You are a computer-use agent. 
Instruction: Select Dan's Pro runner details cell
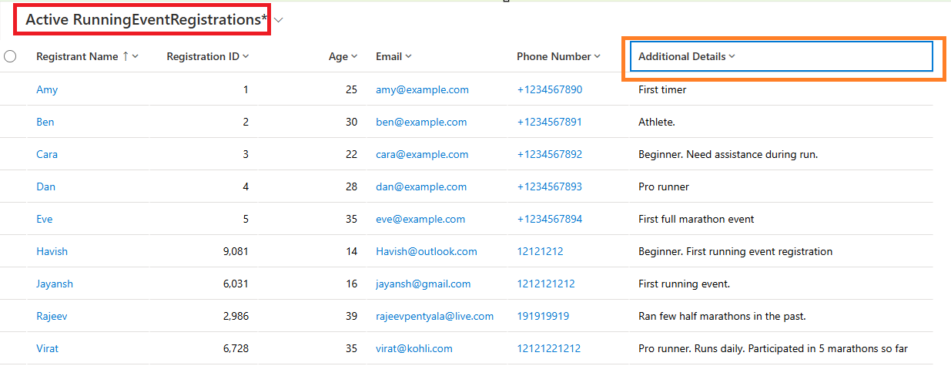664,186
